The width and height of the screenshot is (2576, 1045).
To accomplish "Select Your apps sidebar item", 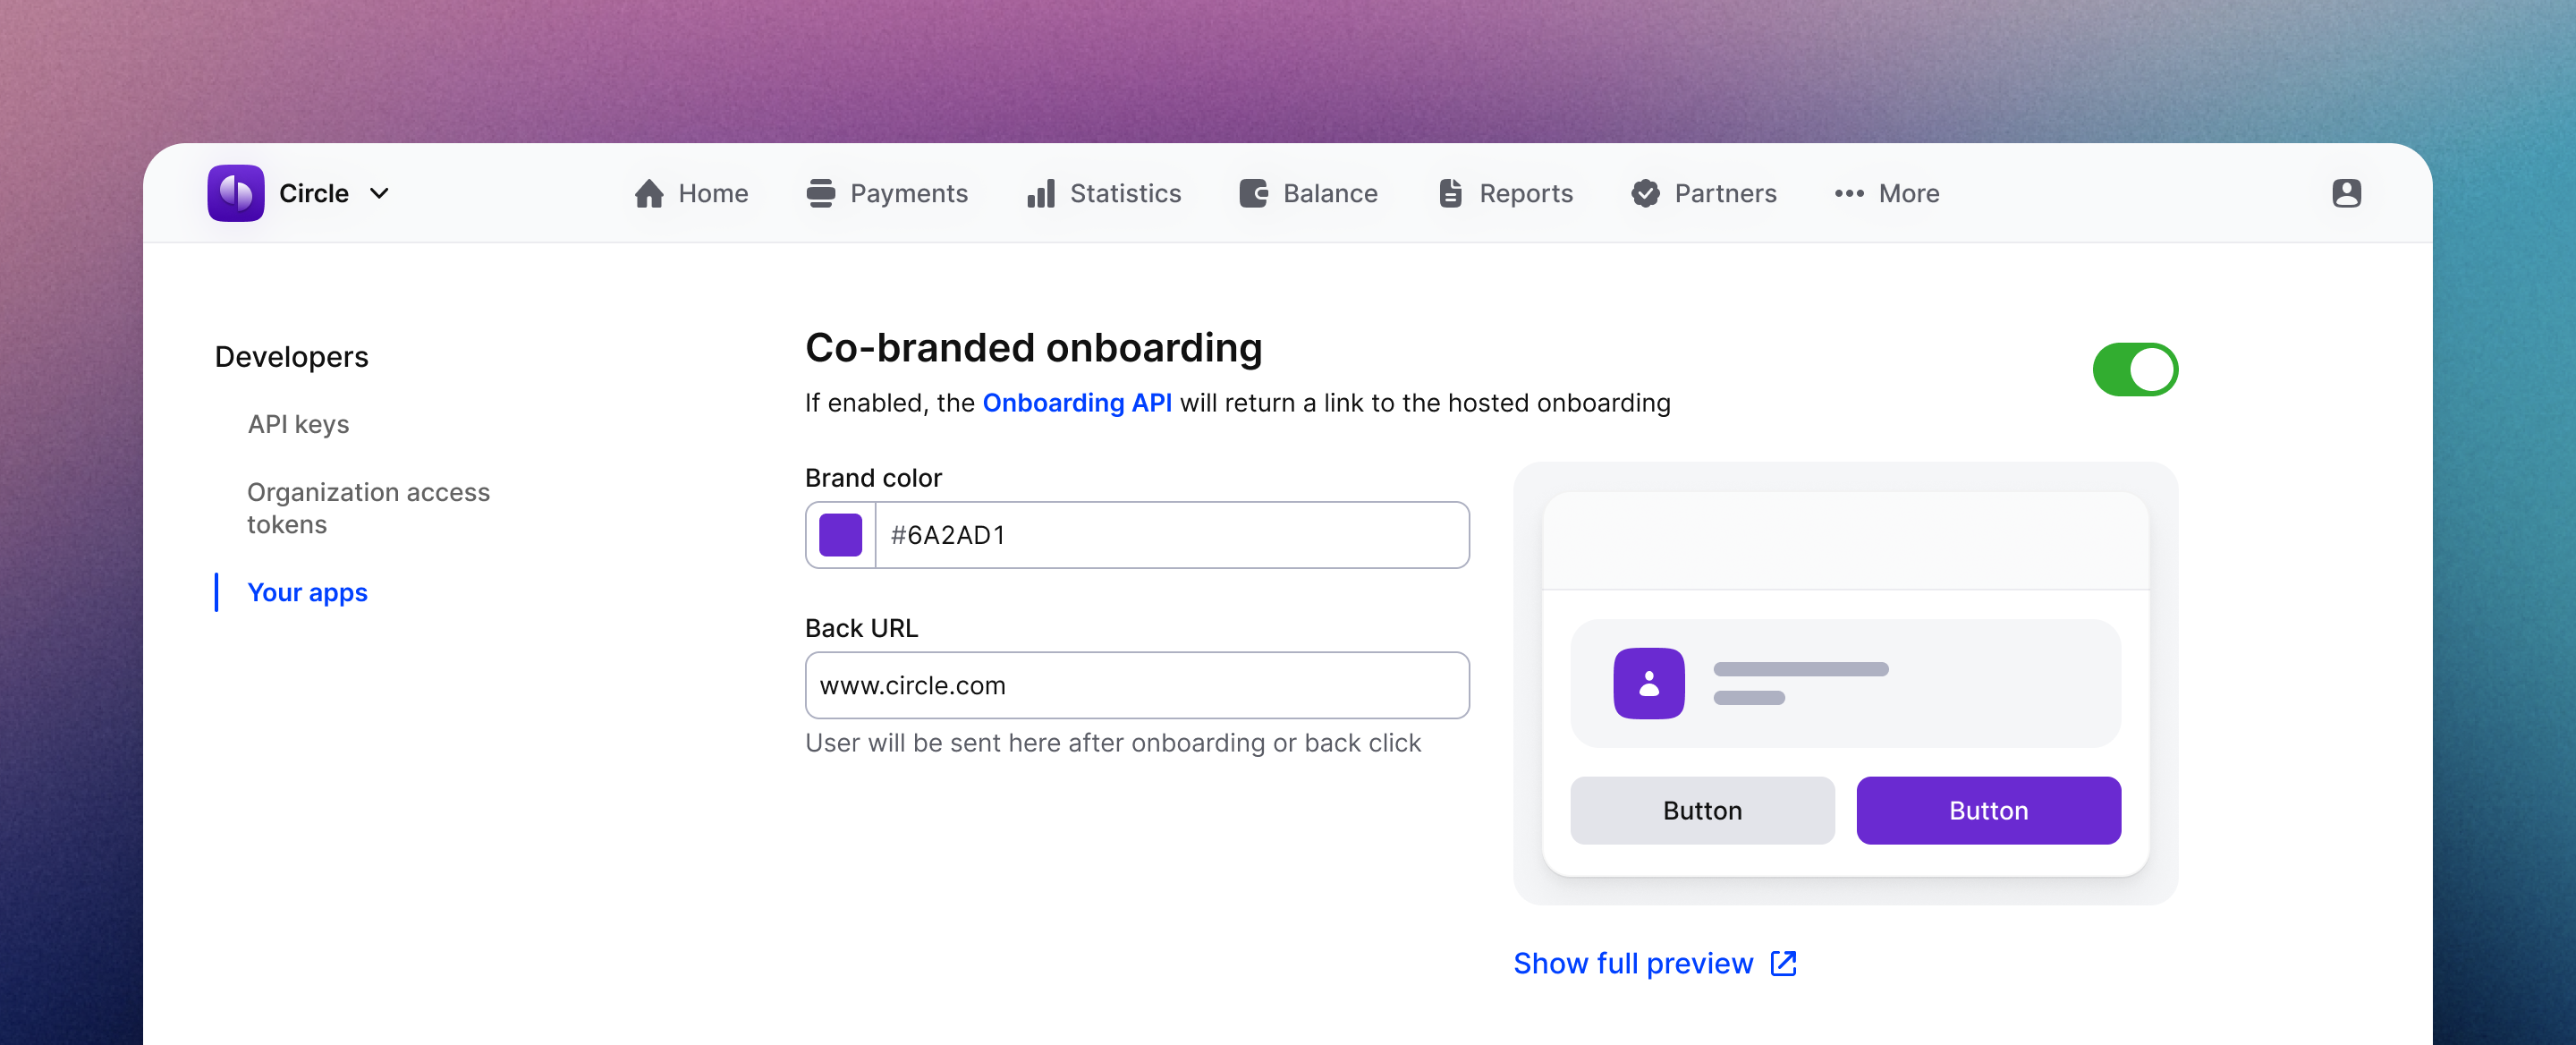I will (307, 592).
